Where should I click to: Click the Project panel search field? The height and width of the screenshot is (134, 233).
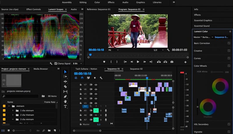20,96
